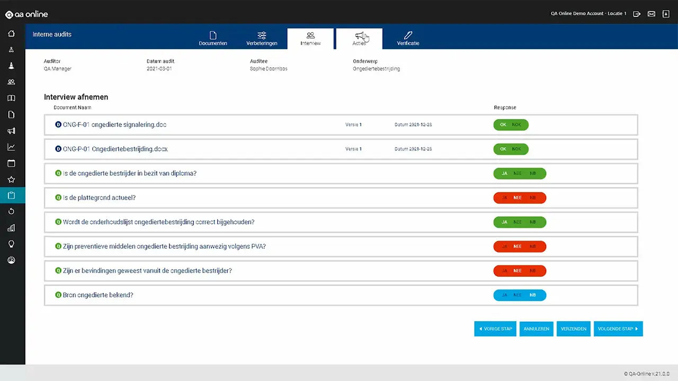This screenshot has width=678, height=381.
Task: Open the star favorites sidebar icon
Action: click(11, 179)
